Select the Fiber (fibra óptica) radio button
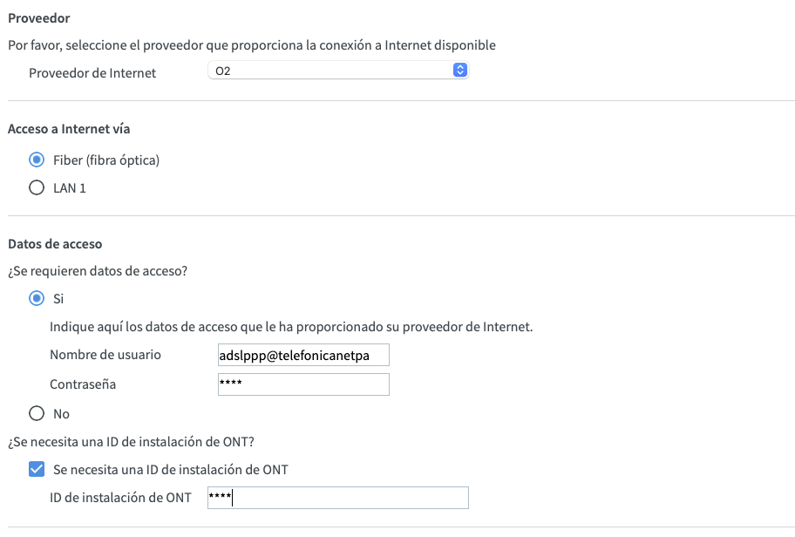795x537 pixels. (36, 160)
